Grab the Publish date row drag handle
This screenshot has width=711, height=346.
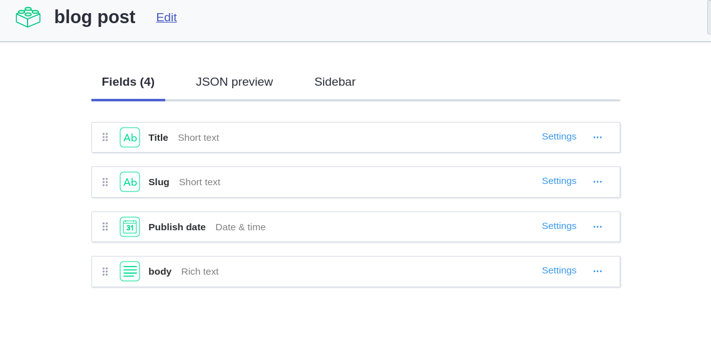(x=105, y=226)
